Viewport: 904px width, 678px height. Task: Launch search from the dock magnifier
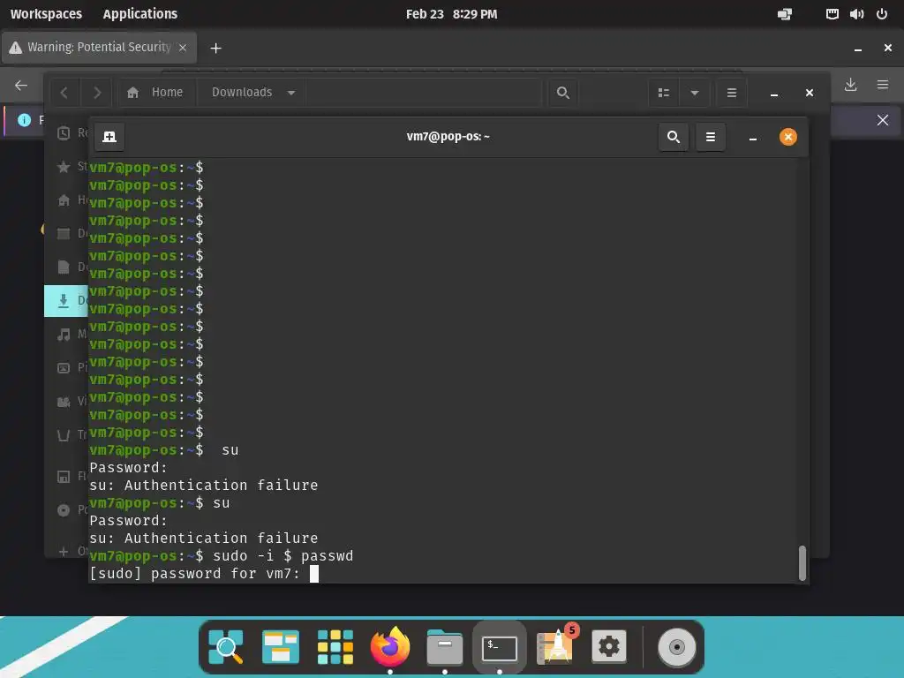click(226, 647)
